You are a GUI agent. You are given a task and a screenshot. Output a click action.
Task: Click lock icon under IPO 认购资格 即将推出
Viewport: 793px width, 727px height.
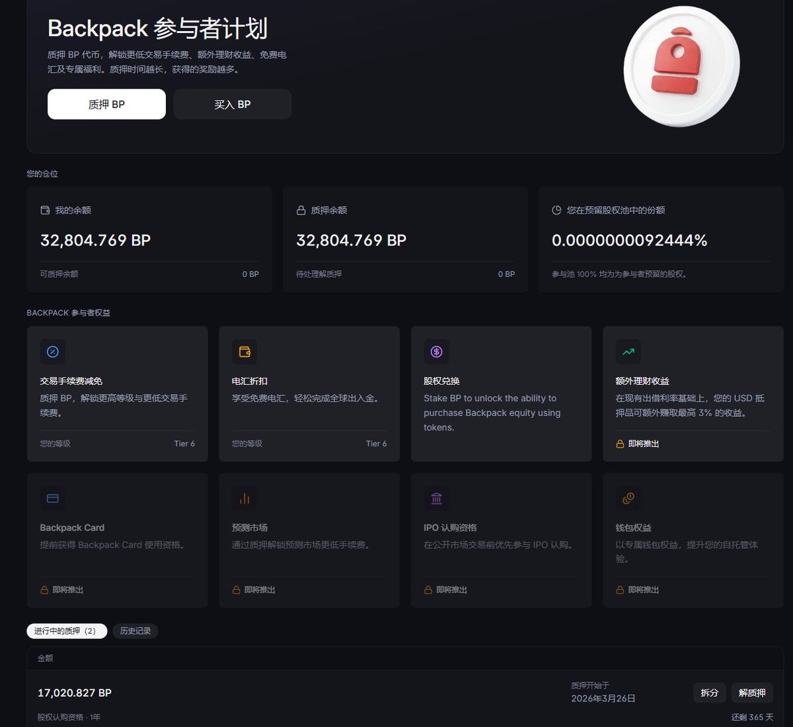pyautogui.click(x=428, y=590)
